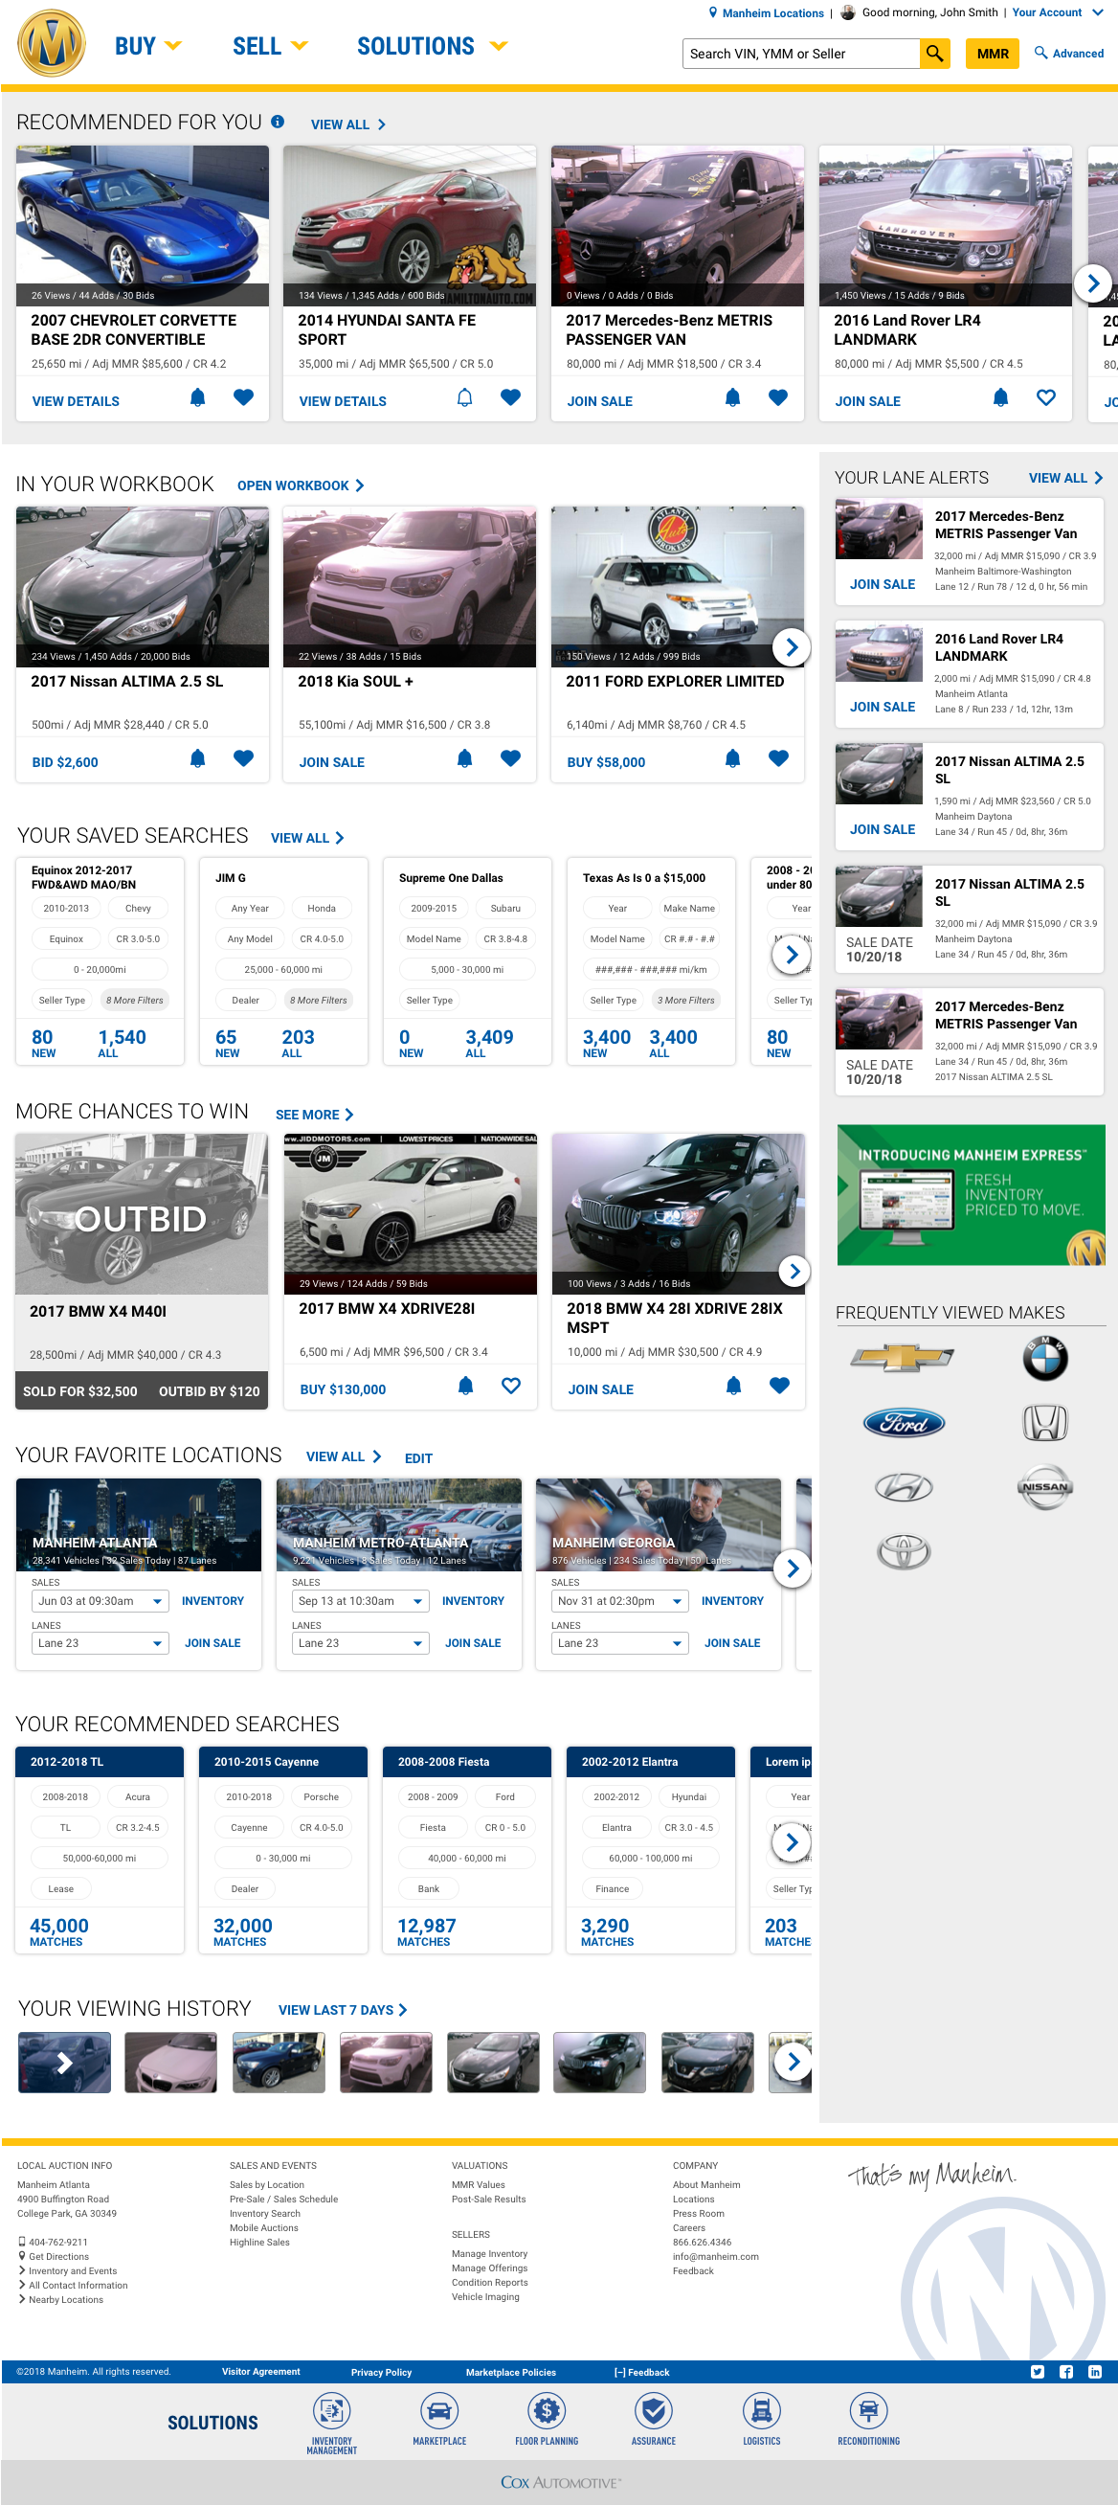Viewport: 1118px width, 2505px height.
Task: Toggle favorite heart on Corvette card
Action: [x=244, y=397]
